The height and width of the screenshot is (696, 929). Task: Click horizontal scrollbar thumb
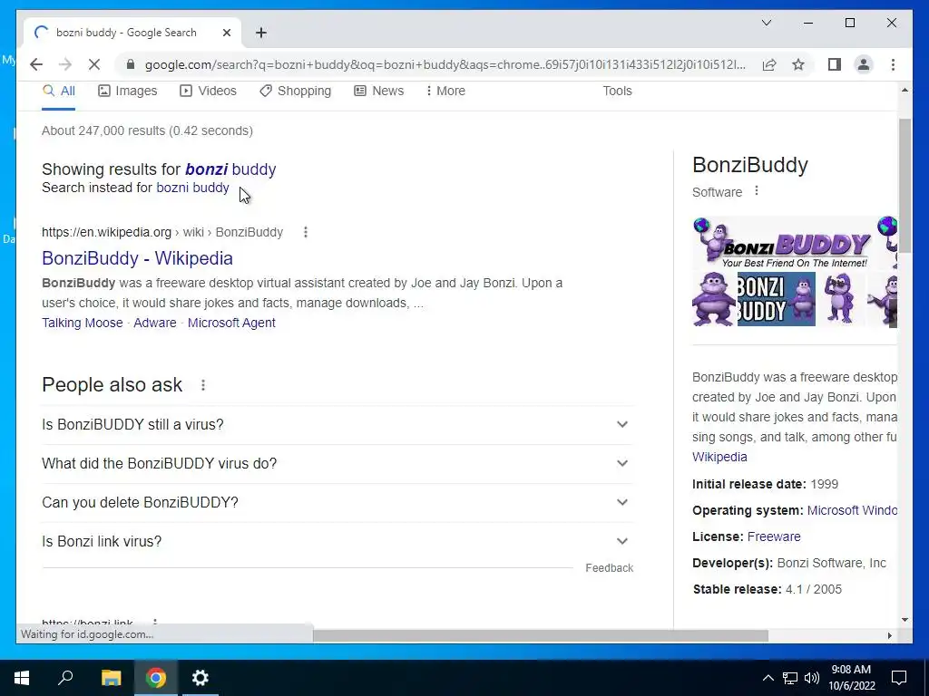click(x=541, y=635)
